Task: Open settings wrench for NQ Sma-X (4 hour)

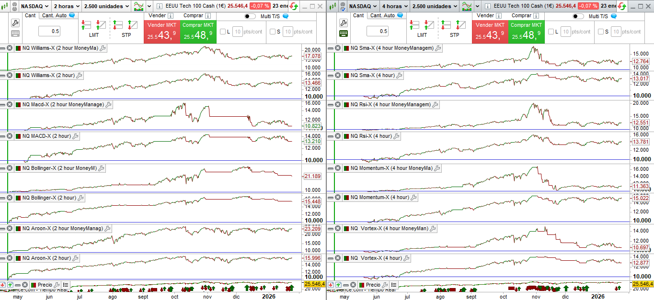Action: click(399, 75)
